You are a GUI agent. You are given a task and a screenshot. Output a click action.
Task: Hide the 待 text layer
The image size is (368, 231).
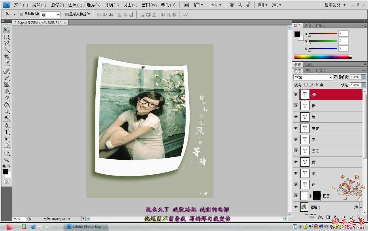click(x=296, y=106)
